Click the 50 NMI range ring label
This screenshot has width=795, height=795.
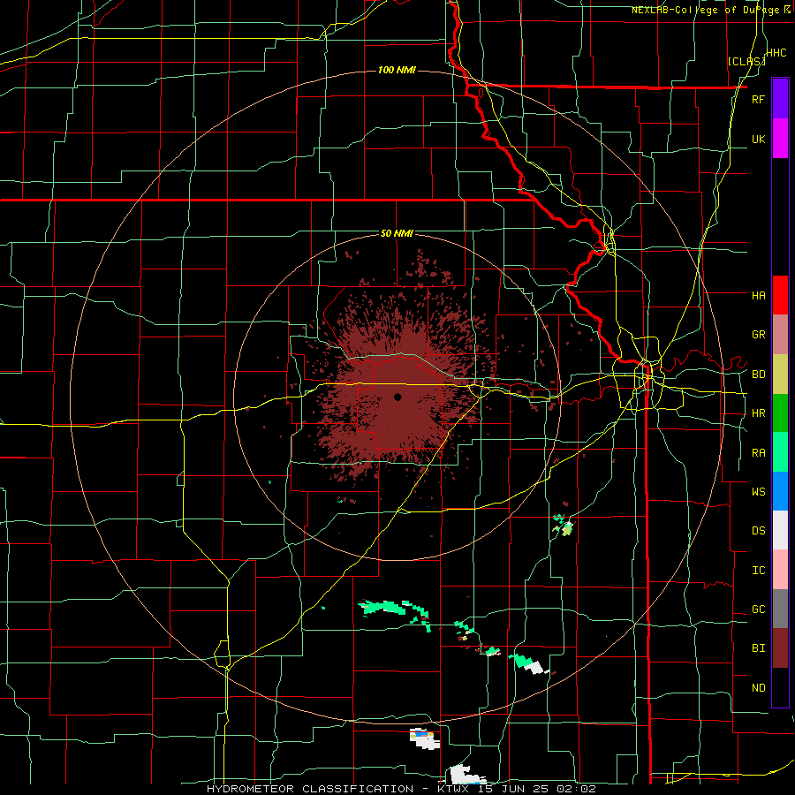397,234
